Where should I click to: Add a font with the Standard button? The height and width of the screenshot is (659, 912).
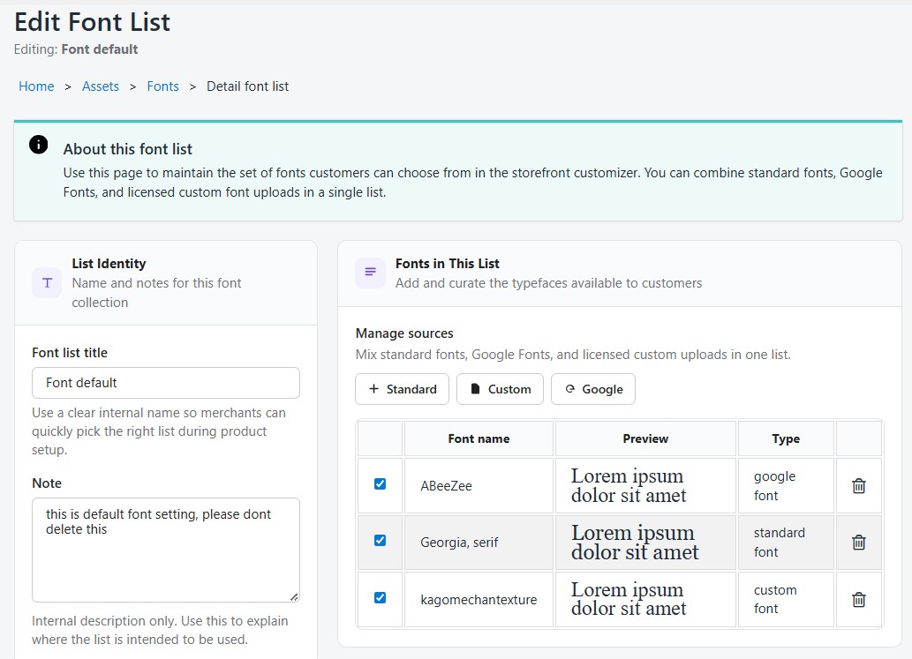402,389
